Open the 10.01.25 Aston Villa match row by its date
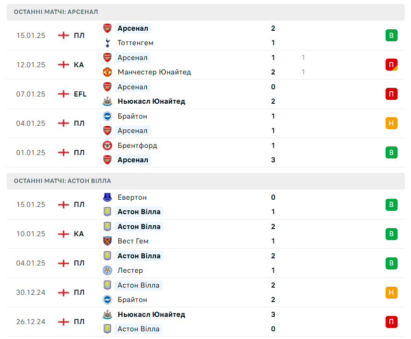Viewport: 411px width, 339px height. [x=31, y=234]
